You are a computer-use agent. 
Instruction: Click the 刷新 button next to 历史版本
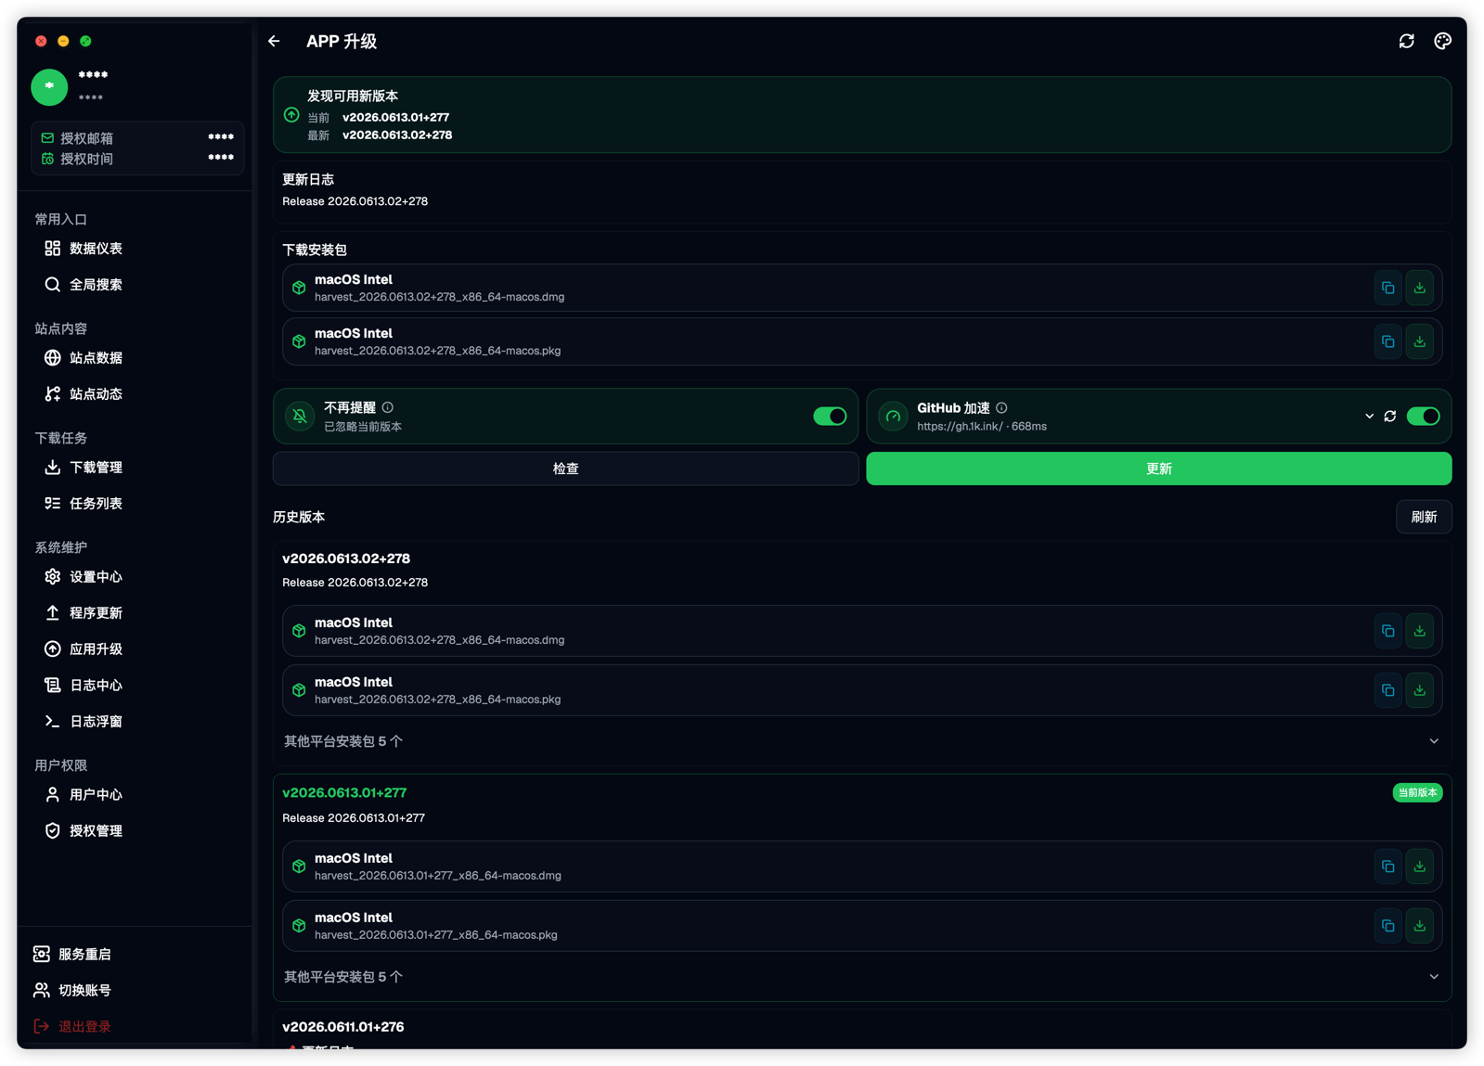click(x=1423, y=517)
